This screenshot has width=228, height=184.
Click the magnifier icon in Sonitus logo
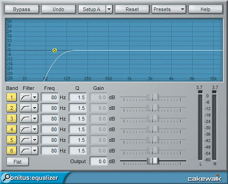7,177
